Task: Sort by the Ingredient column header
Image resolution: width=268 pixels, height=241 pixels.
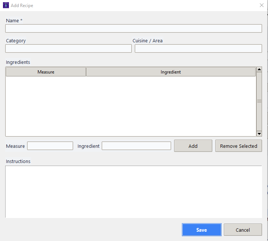Action: [x=171, y=72]
